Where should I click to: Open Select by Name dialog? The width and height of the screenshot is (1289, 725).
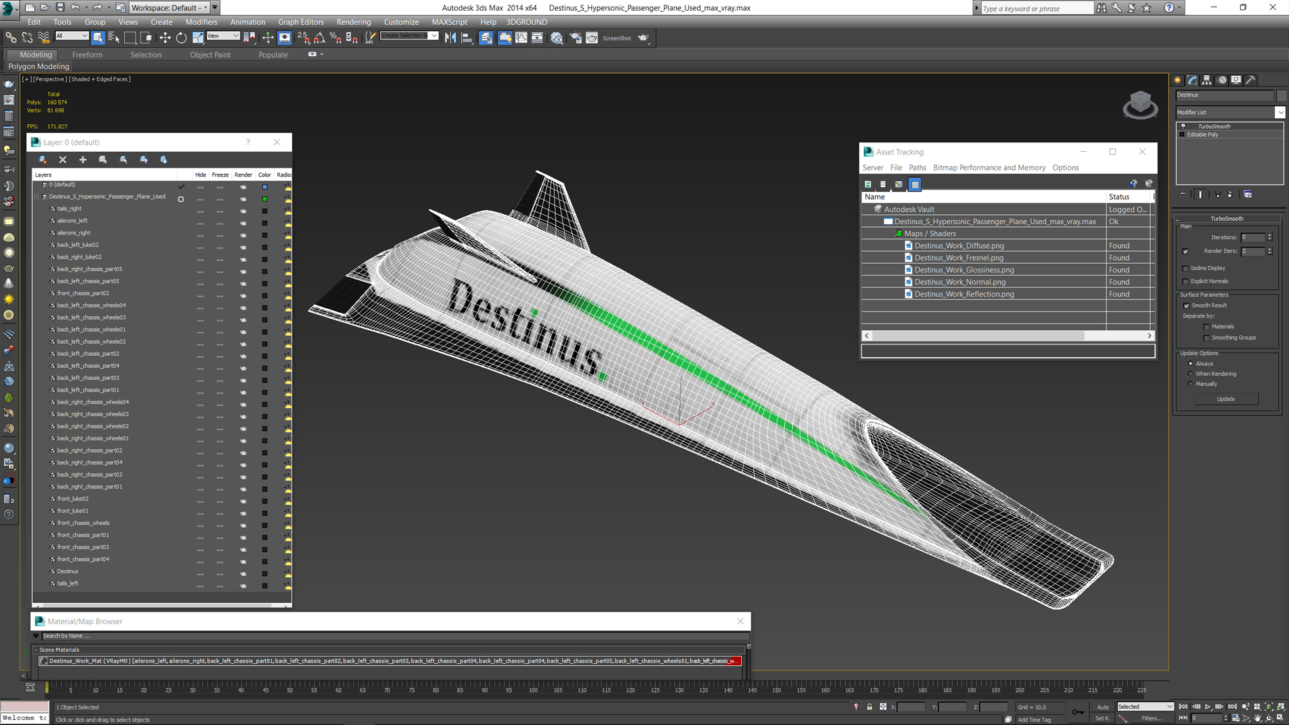coord(113,38)
